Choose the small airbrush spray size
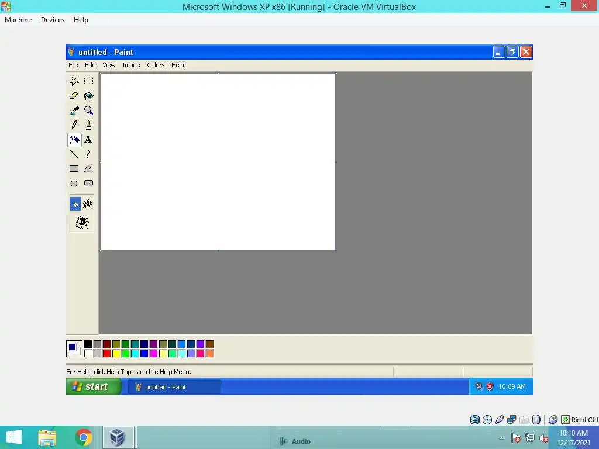The width and height of the screenshot is (599, 449). coord(75,204)
